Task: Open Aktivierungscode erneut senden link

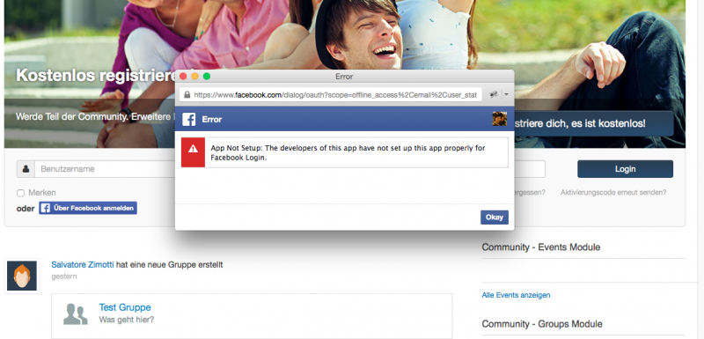Action: 613,192
